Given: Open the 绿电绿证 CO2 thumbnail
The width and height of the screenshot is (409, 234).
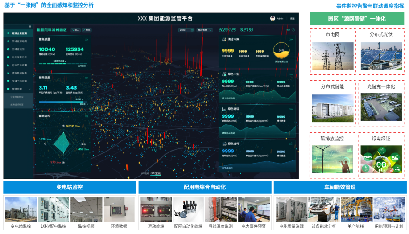Looking at the screenshot, I should click(381, 159).
